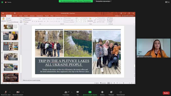The height and width of the screenshot is (96, 171).
Task: Open the Animacije ribbon tab
Action: coord(32,16)
